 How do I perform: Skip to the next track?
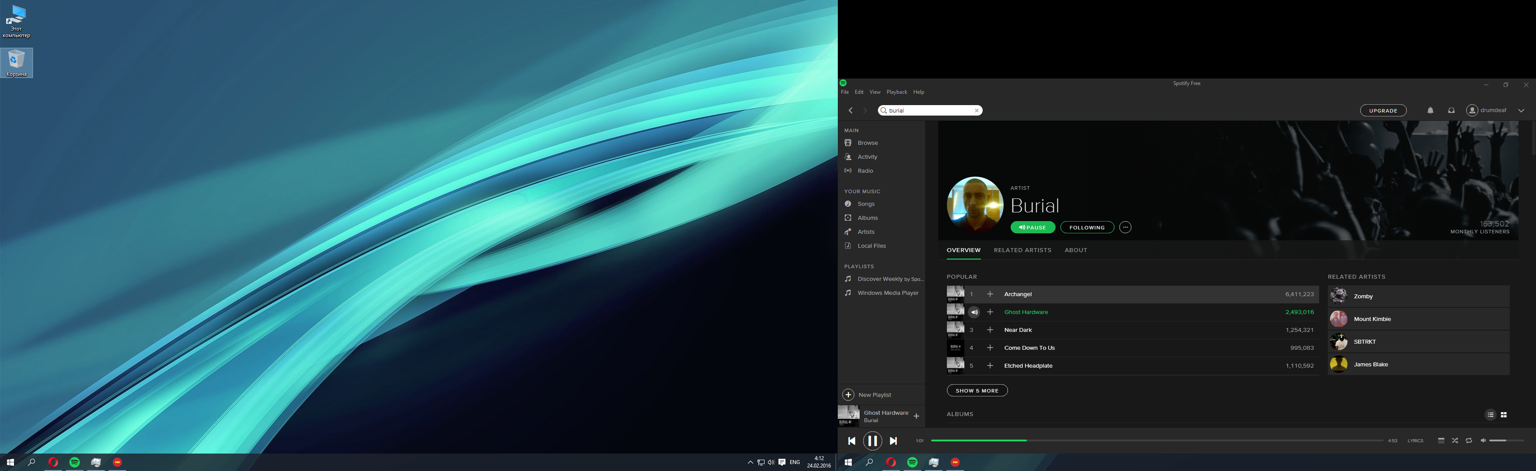(893, 441)
